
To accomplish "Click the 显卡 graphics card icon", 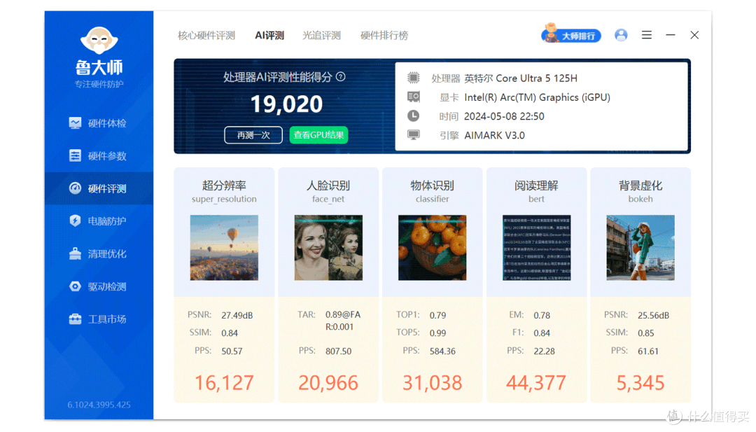I will tap(413, 97).
